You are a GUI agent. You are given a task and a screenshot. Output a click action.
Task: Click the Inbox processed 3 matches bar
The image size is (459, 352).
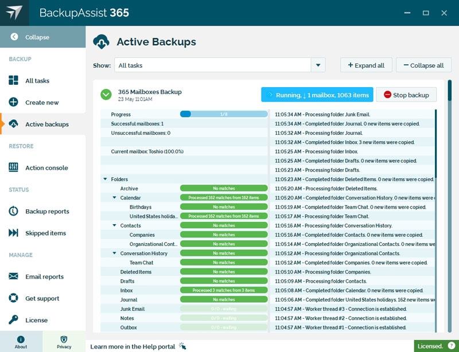(x=224, y=290)
